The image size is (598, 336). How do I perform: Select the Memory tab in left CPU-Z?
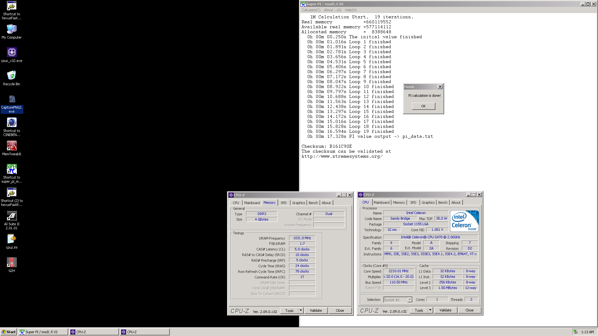[x=269, y=203]
